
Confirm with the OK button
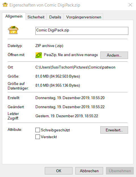pos(59,171)
